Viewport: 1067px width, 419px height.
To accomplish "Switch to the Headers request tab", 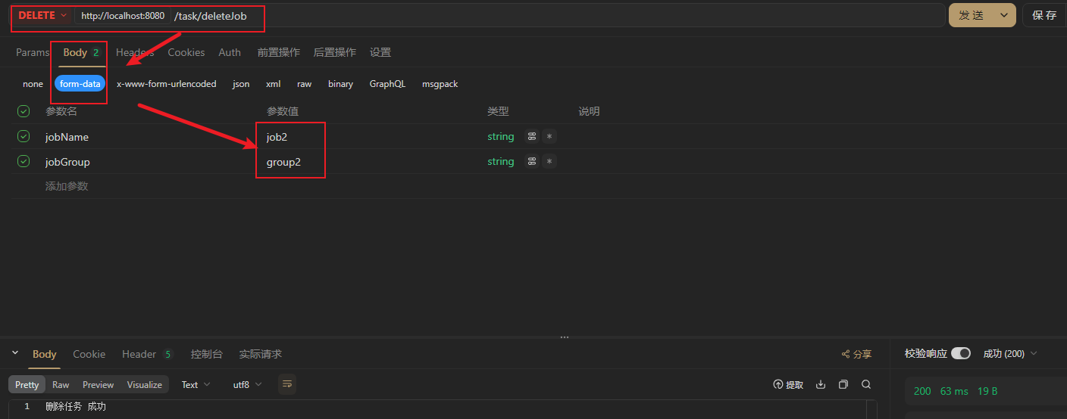I will coord(135,52).
